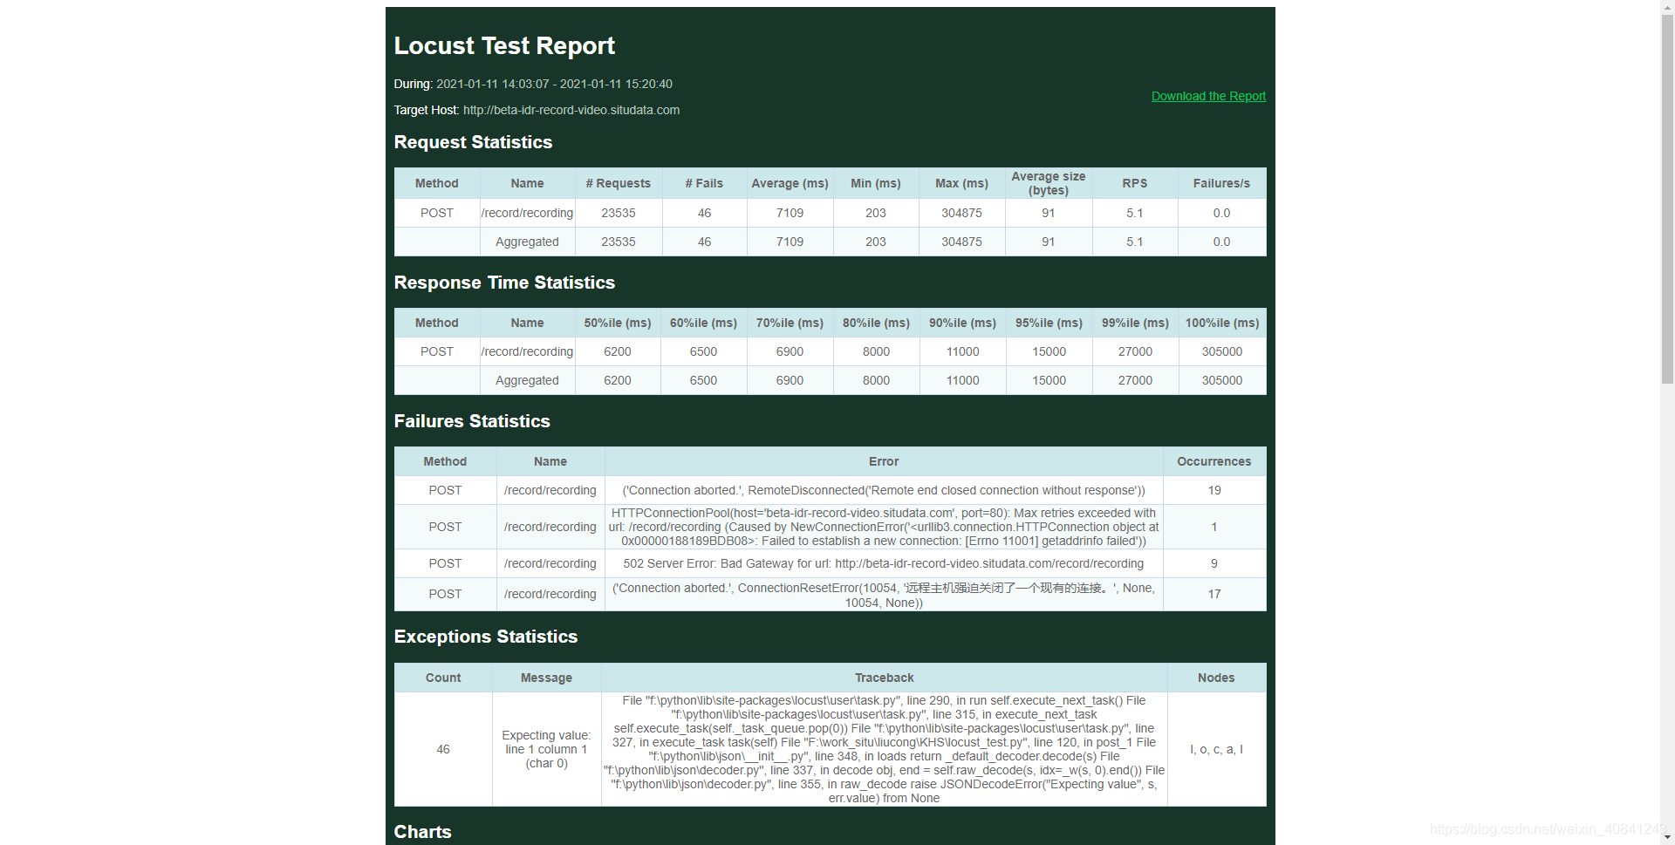Click the Download the Report link
The width and height of the screenshot is (1675, 845).
tap(1208, 96)
